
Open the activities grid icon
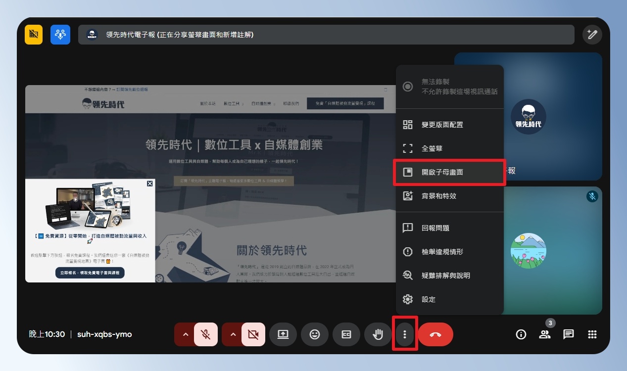pyautogui.click(x=592, y=334)
